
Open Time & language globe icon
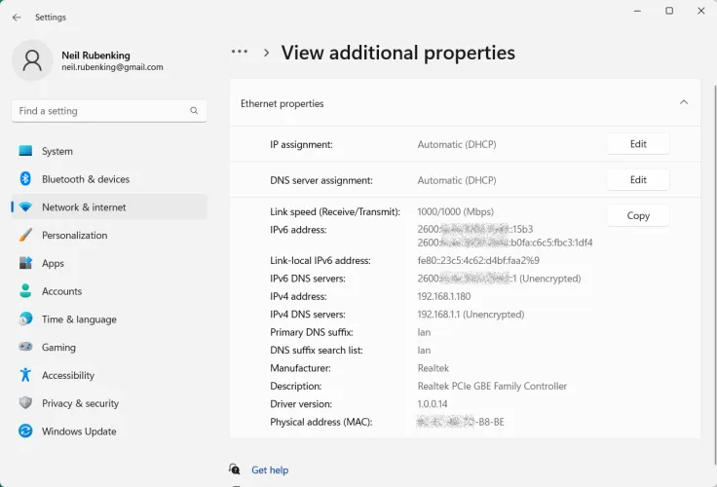25,319
